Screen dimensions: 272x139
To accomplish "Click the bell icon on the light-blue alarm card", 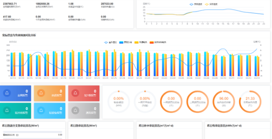I will tap(41, 111).
